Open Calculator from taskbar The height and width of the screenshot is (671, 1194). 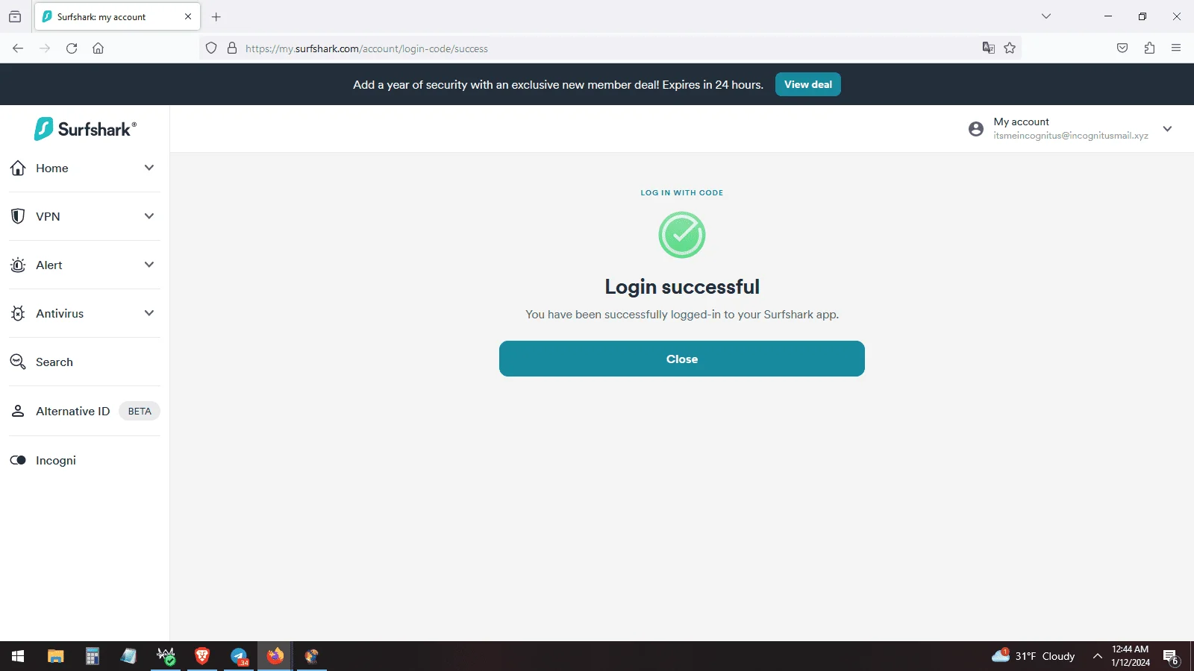click(x=93, y=656)
